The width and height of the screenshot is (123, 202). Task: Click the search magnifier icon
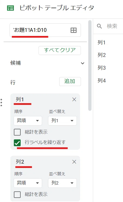pos(99,26)
